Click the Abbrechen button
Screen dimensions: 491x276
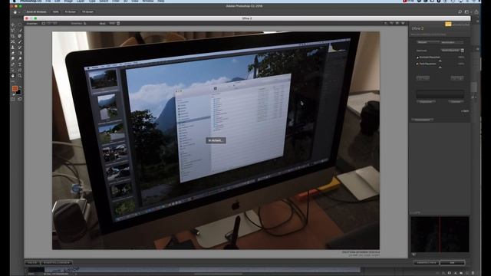point(427,262)
